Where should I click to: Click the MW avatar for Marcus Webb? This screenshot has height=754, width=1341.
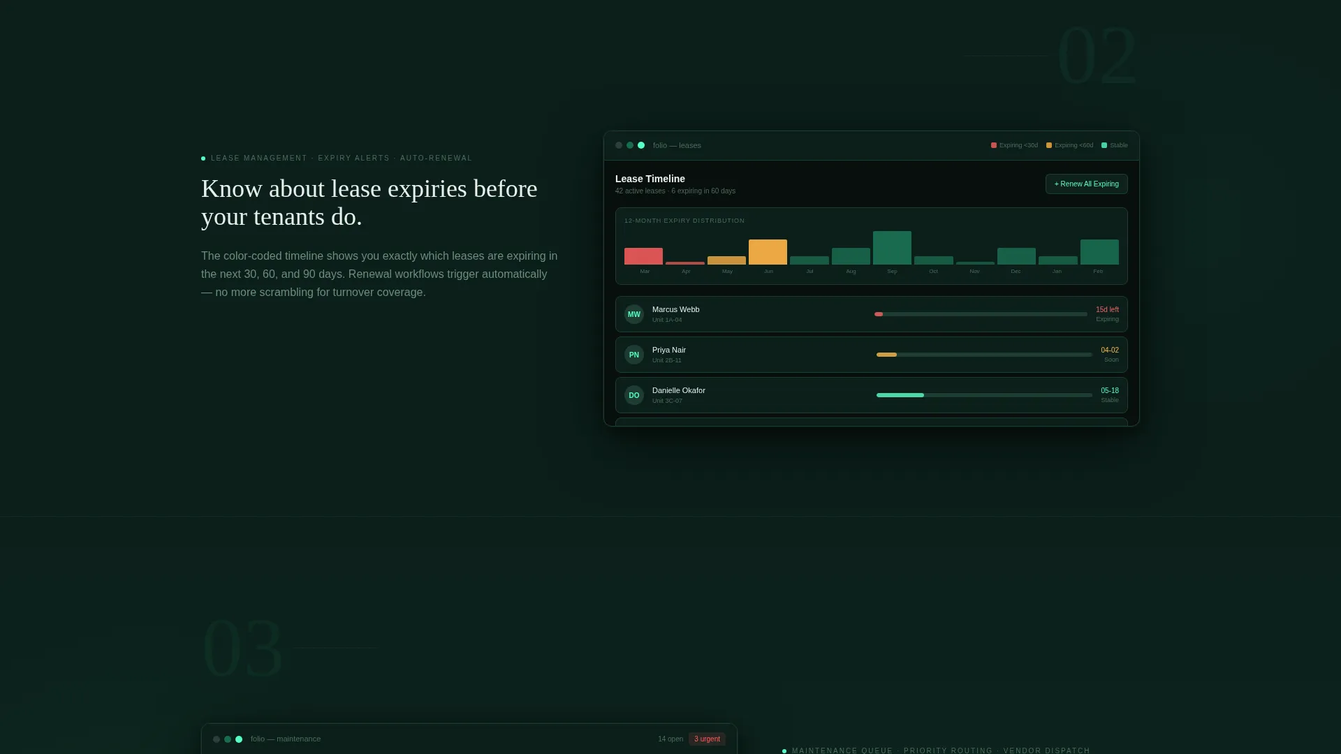click(x=633, y=314)
